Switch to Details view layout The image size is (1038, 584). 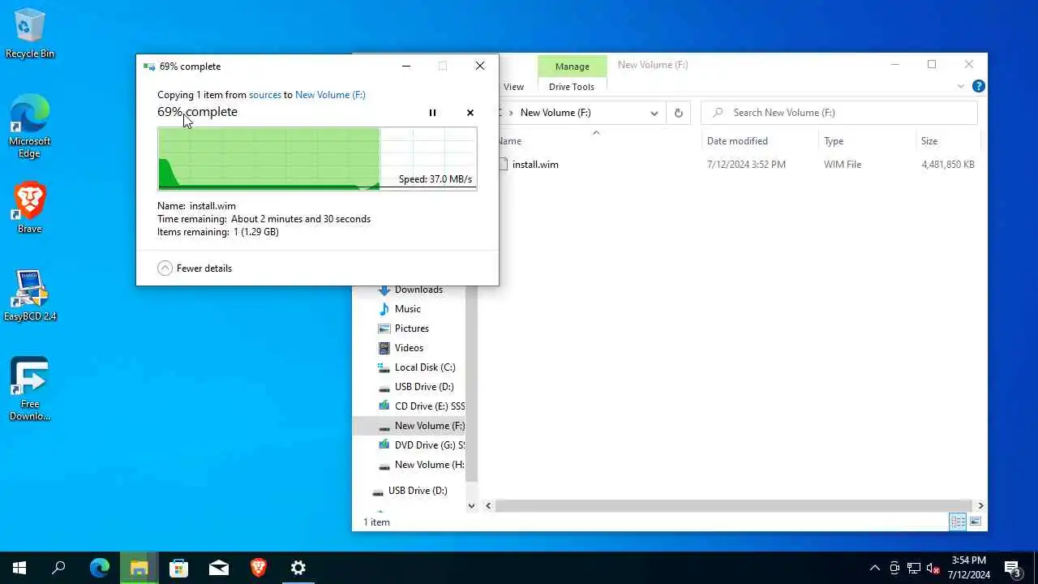pos(958,522)
